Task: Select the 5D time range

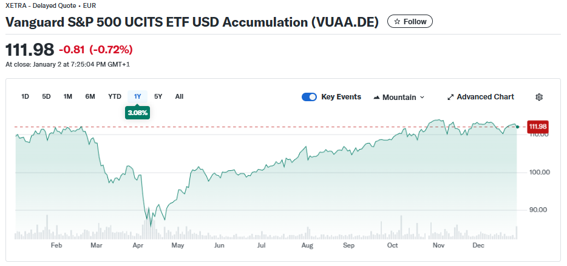Action: tap(46, 96)
